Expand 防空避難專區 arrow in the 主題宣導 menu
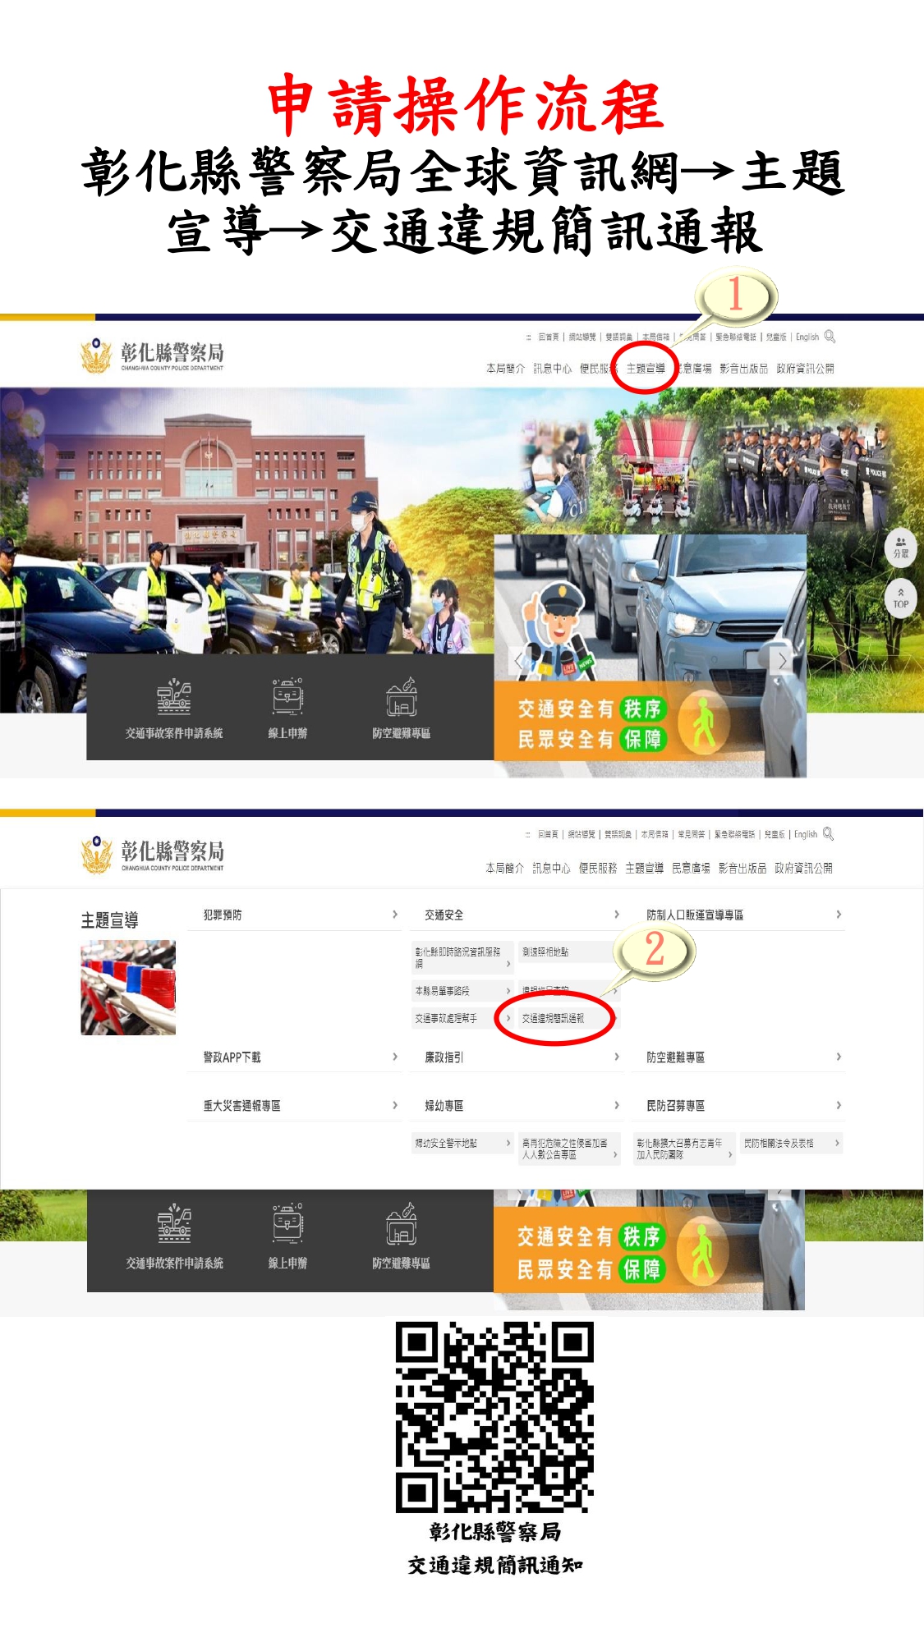Viewport: 924px width, 1642px height. (839, 1057)
